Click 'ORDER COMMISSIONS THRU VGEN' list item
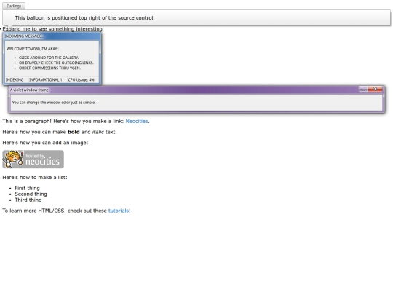The height and width of the screenshot is (295, 393). pyautogui.click(x=49, y=68)
